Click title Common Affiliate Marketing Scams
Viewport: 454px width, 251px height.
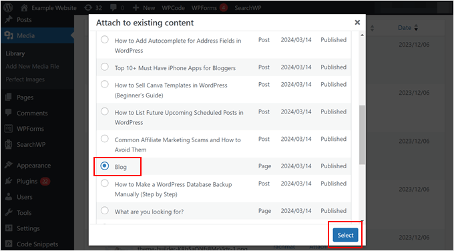point(178,144)
